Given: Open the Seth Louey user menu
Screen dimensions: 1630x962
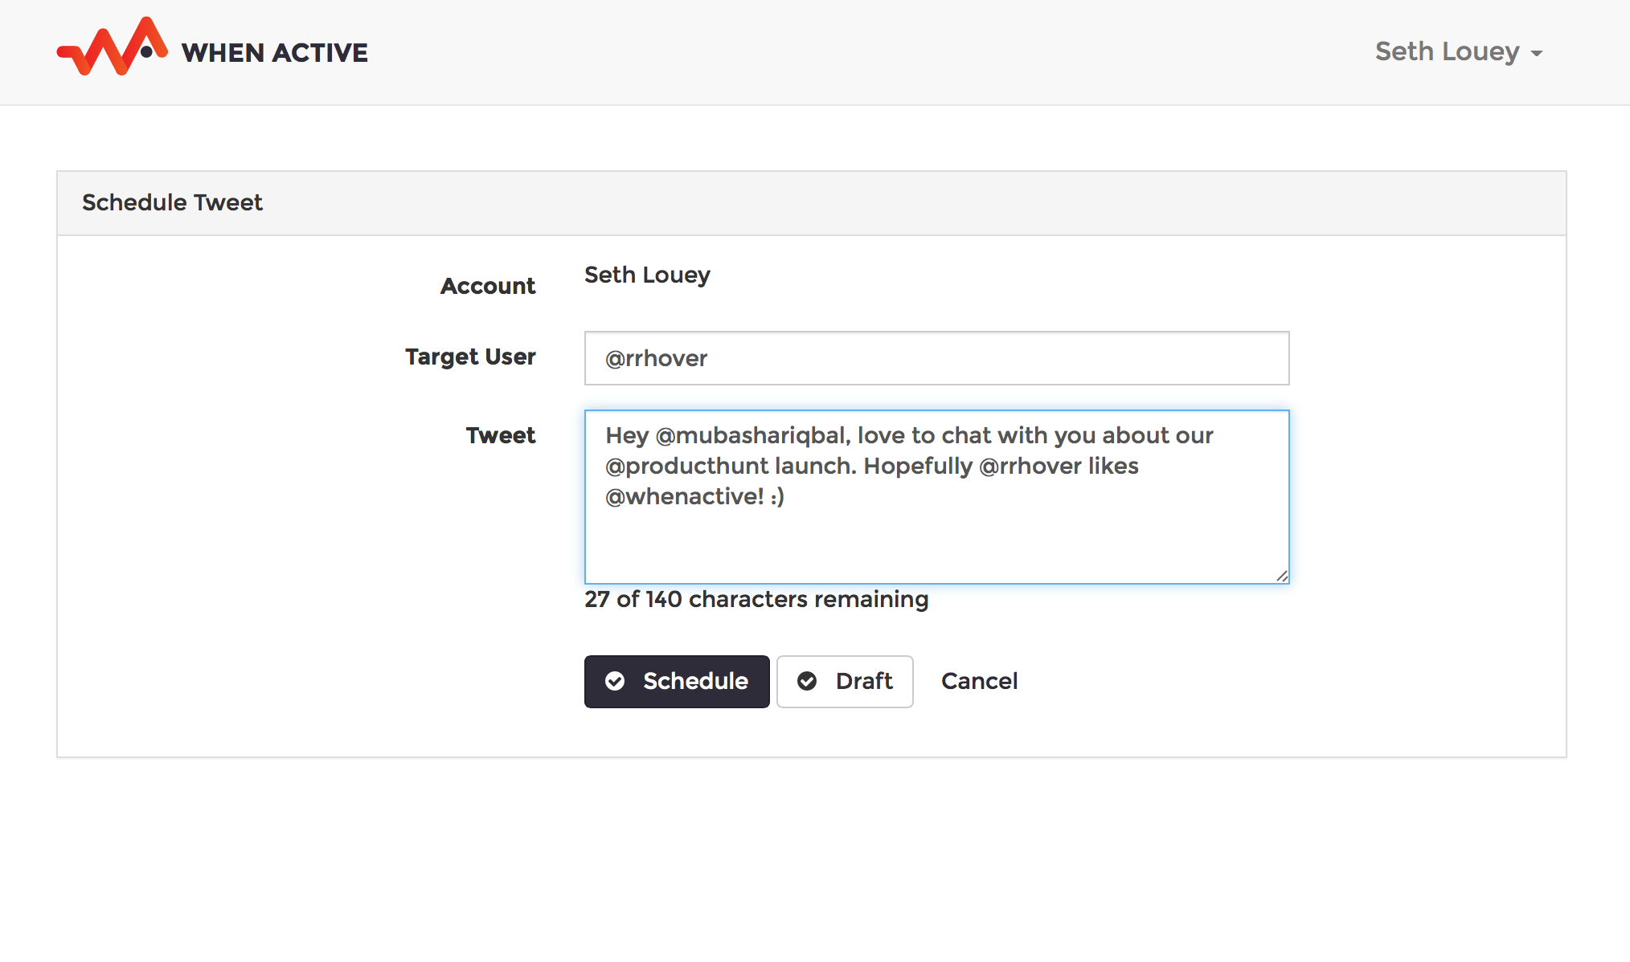Looking at the screenshot, I should tap(1447, 51).
